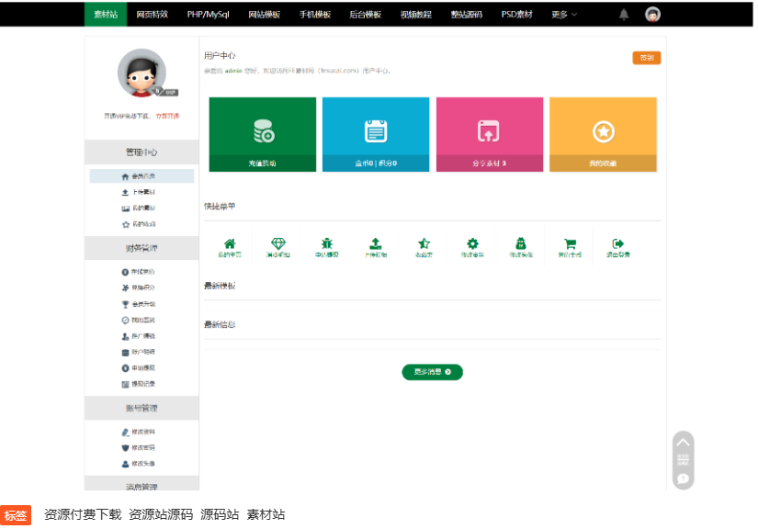Select the star favorites icon in quick links
This screenshot has width=758, height=529.
coord(422,242)
